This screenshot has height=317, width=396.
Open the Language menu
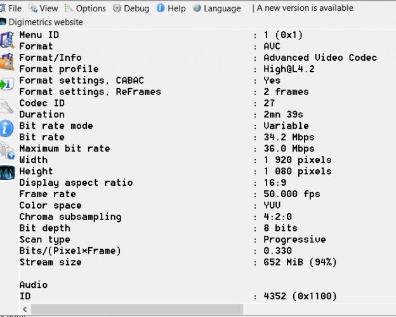[217, 8]
